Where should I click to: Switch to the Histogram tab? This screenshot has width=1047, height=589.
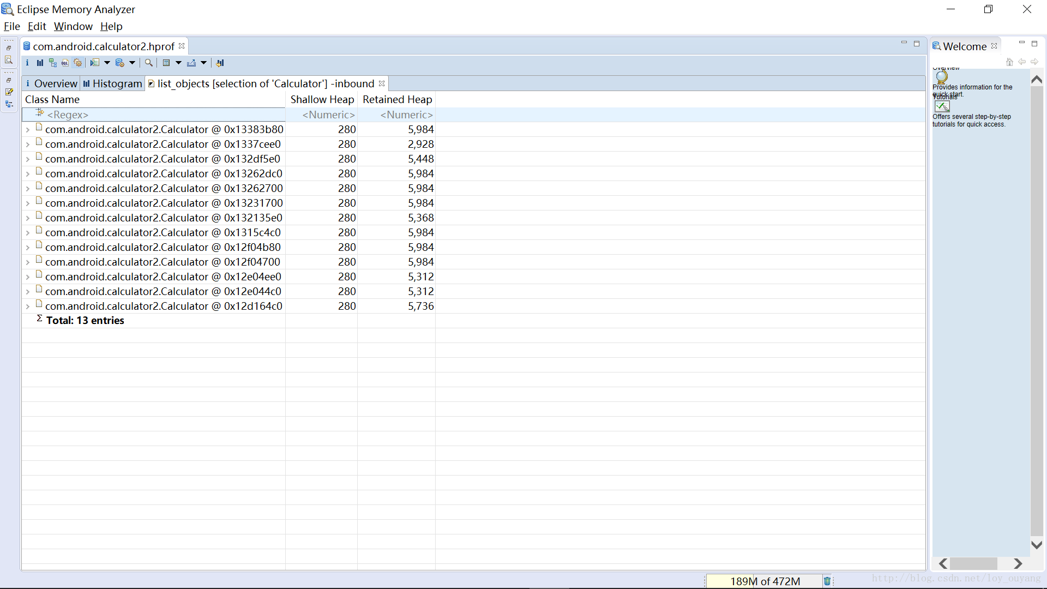click(112, 83)
